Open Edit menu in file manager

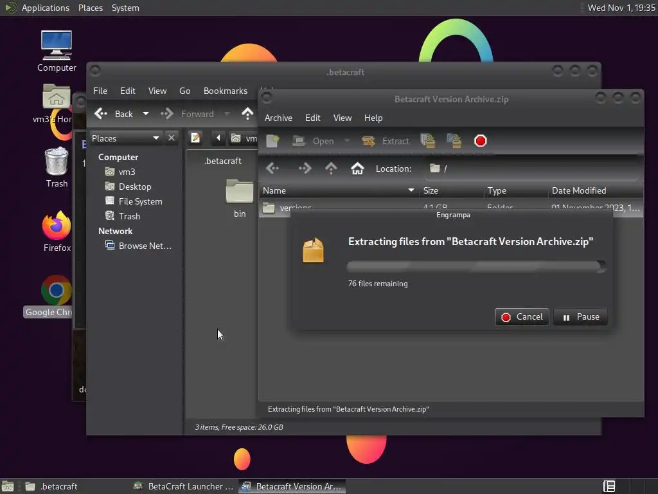tap(128, 91)
